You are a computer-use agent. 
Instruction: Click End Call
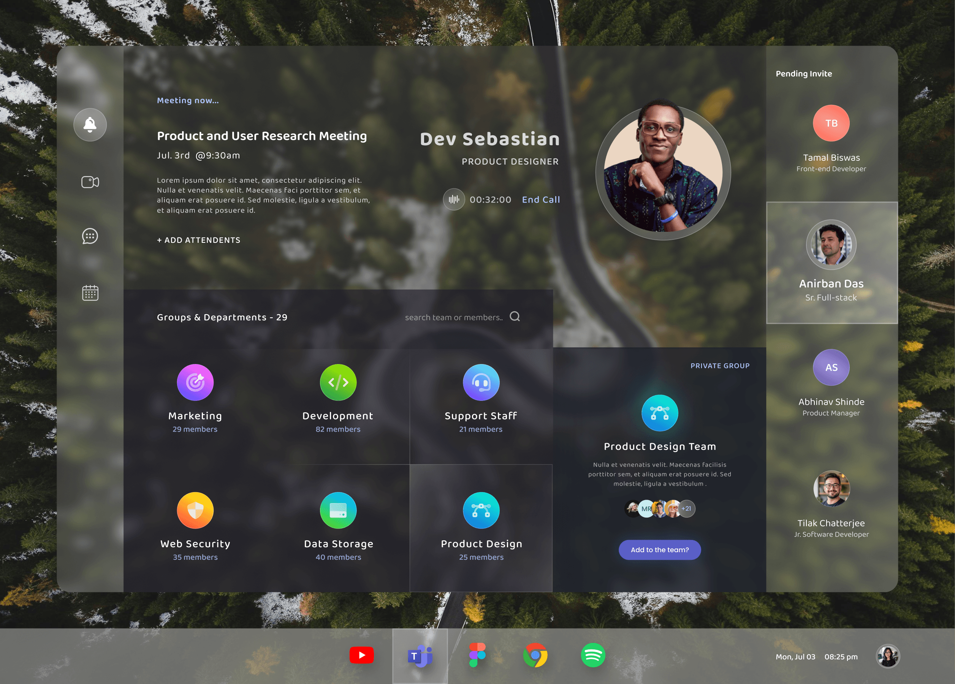(541, 199)
